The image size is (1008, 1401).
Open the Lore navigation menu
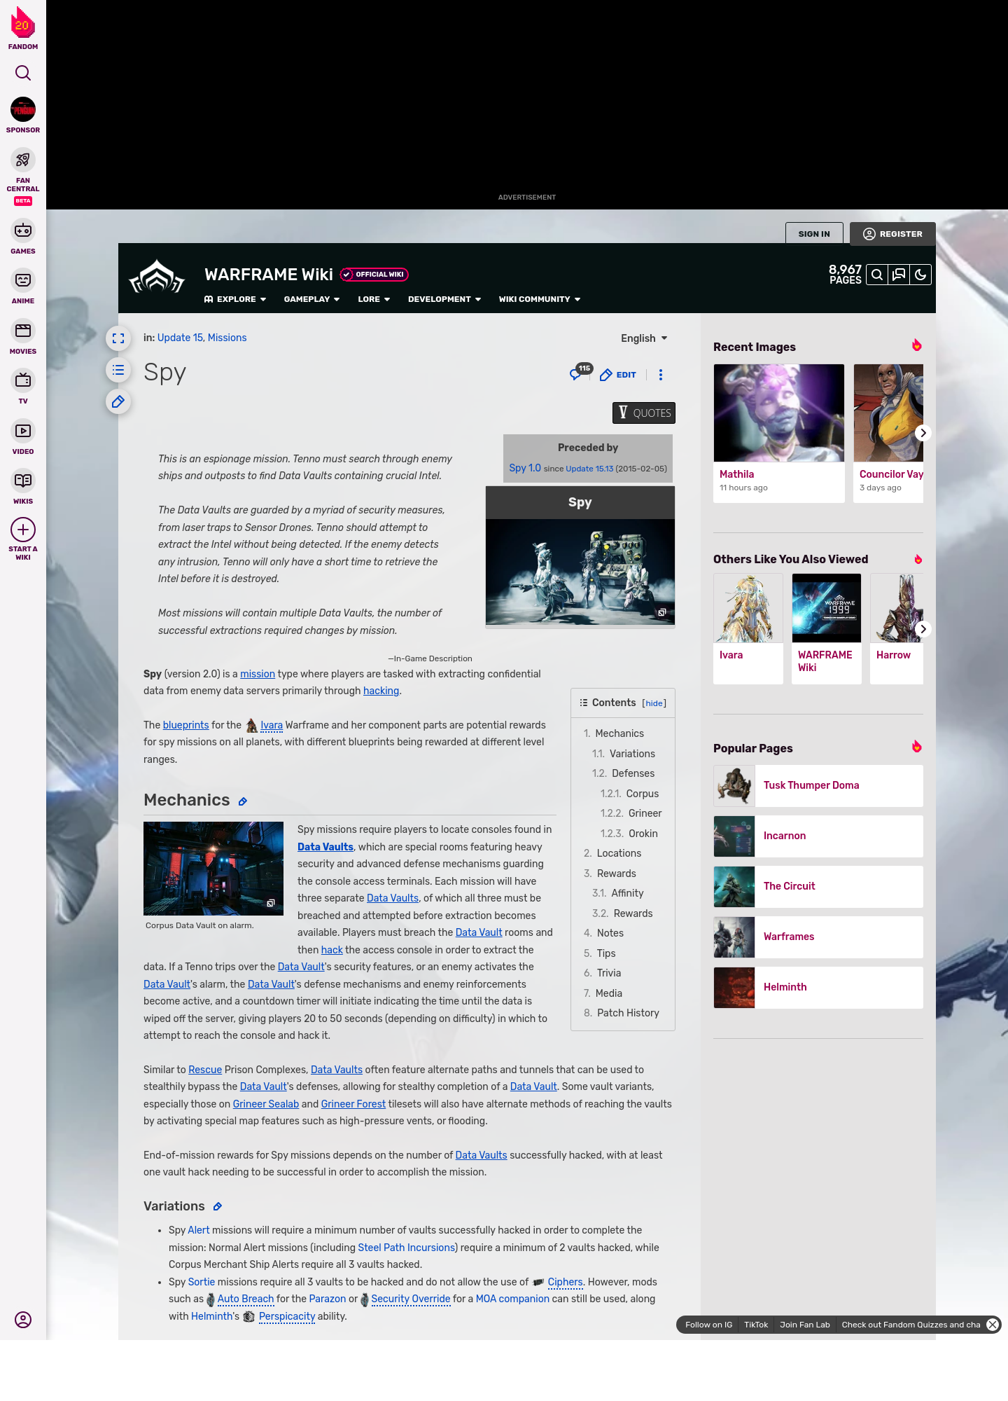pyautogui.click(x=374, y=299)
